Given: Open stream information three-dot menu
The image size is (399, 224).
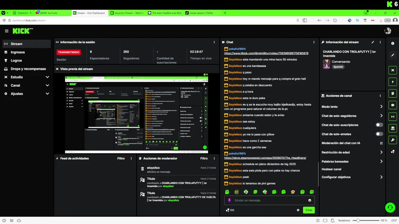Looking at the screenshot, I should coord(380,42).
